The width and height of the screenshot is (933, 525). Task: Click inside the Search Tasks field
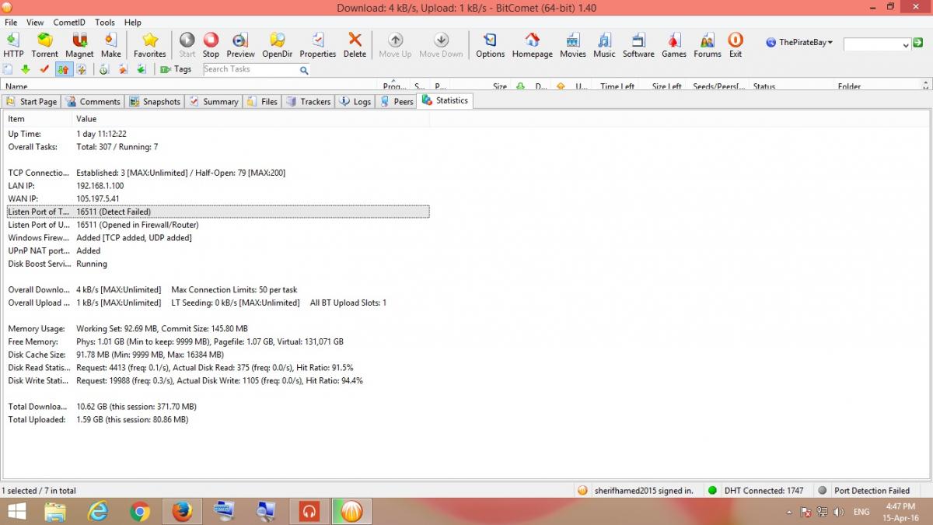tap(250, 69)
